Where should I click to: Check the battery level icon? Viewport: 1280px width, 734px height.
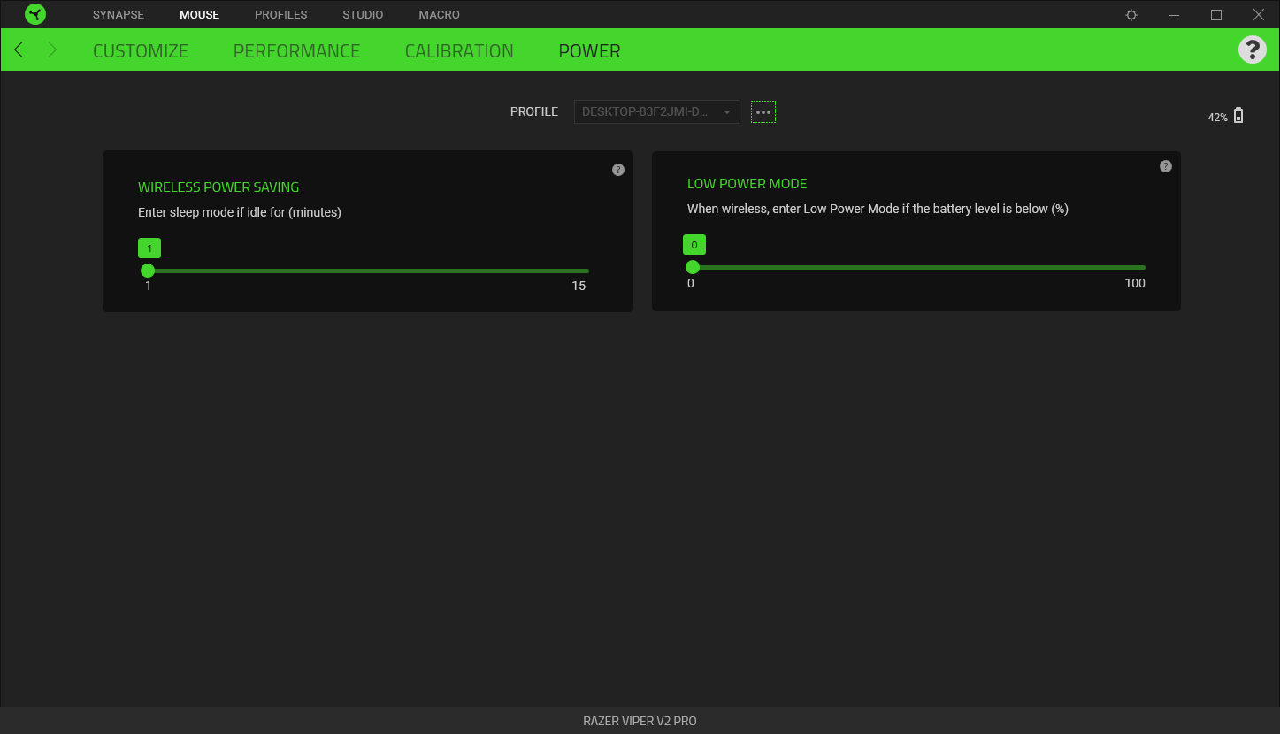[x=1238, y=116]
